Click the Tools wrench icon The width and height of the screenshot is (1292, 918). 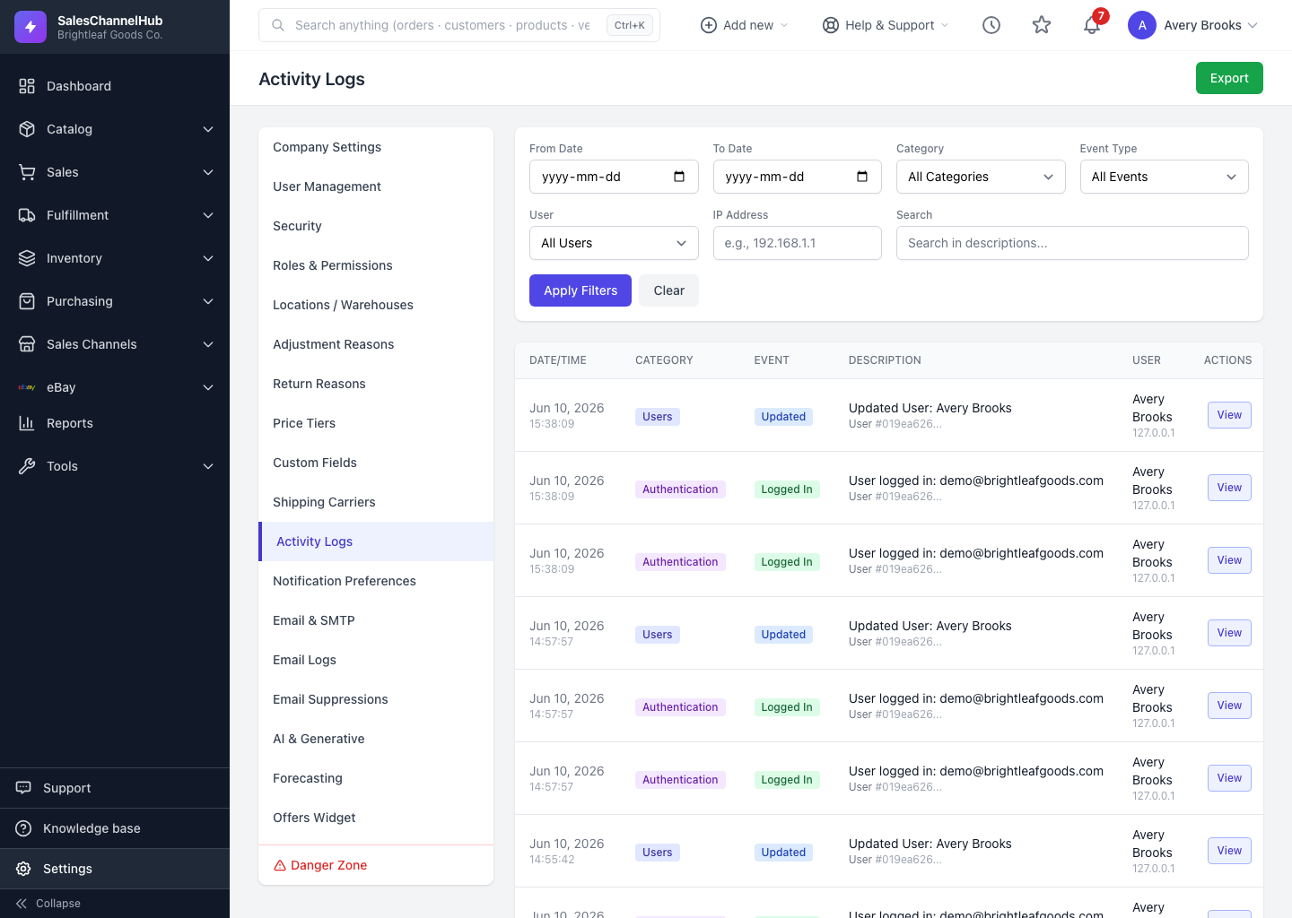pos(27,466)
